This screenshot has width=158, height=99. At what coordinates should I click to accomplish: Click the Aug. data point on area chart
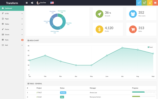[138, 50]
